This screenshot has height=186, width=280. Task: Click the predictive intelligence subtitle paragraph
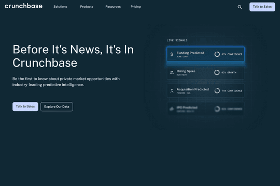[66, 82]
